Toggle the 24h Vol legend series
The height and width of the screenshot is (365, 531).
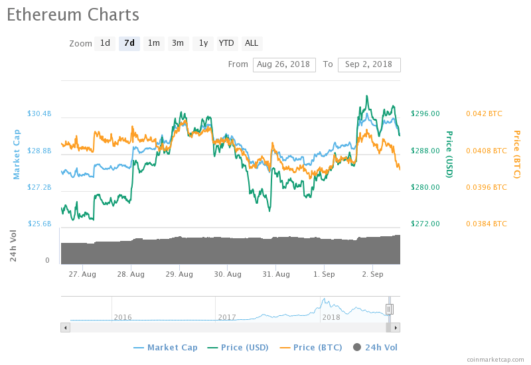click(x=375, y=347)
